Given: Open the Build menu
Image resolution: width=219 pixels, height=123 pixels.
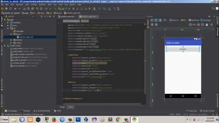Looking at the screenshot, I should [50, 4].
